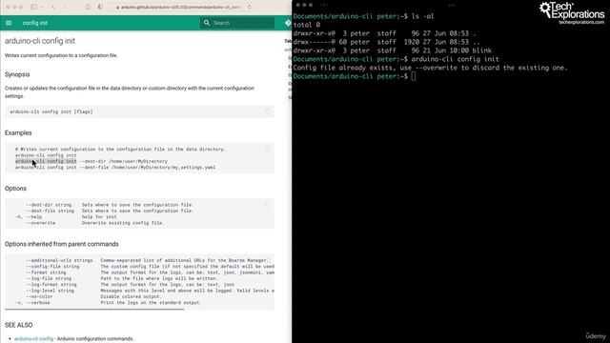The image size is (610, 343).
Task: Open the repository diamond icon in header
Action: 288,23
